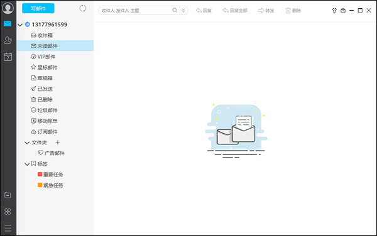Refresh mail with the sync icon
Viewport: 377px width, 236px height.
click(x=83, y=8)
